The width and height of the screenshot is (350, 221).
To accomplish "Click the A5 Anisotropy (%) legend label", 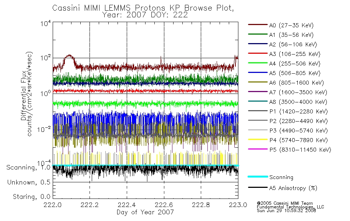I will (x=293, y=189).
